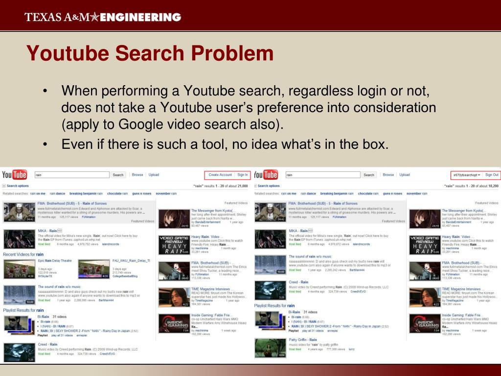Select 'rain dance' related search, signed-out screenshot

tap(58, 193)
